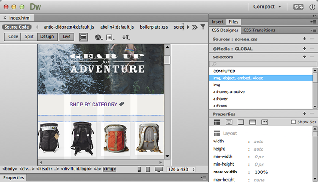The width and height of the screenshot is (318, 182).
Task: Jump to Border properties category icon
Action: (x=241, y=122)
